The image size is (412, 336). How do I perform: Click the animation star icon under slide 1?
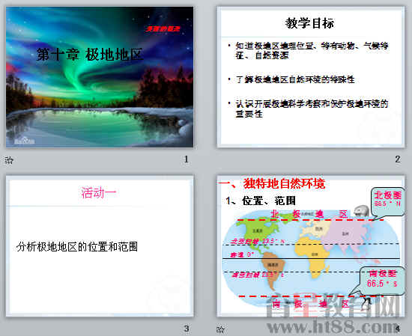click(9, 160)
